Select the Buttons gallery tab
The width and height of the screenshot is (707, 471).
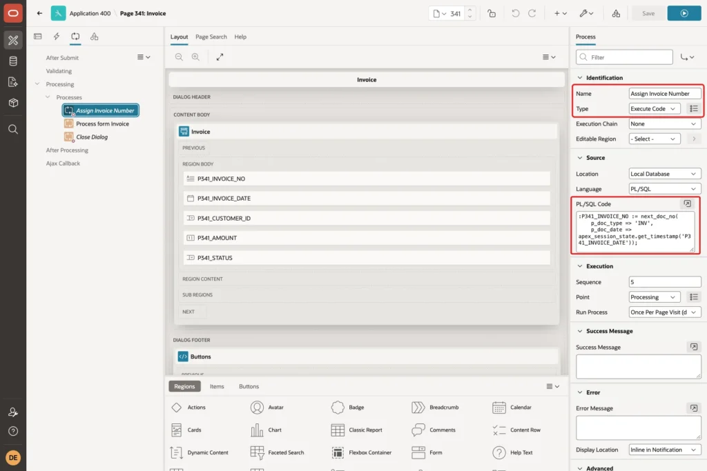pyautogui.click(x=249, y=386)
